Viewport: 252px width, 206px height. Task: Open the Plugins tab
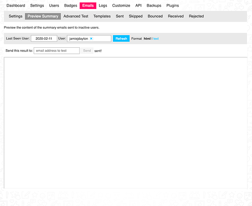tap(172, 6)
